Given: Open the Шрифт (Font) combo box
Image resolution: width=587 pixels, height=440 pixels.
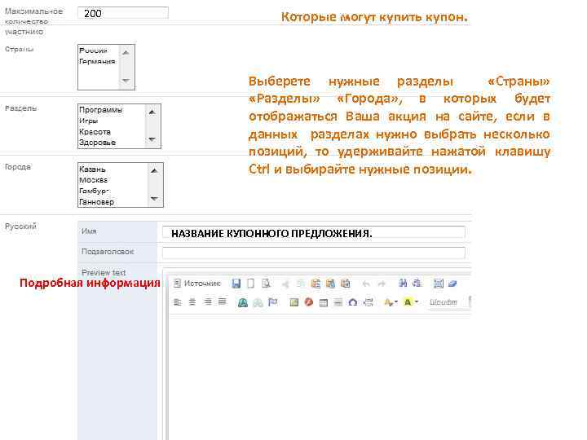Looking at the screenshot, I should pyautogui.click(x=448, y=302).
